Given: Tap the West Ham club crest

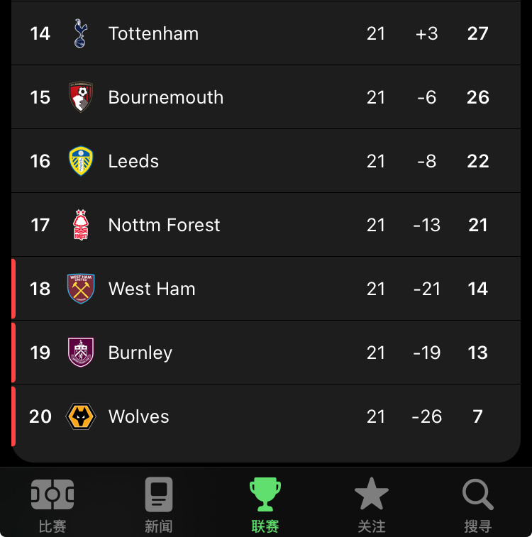Looking at the screenshot, I should (81, 289).
